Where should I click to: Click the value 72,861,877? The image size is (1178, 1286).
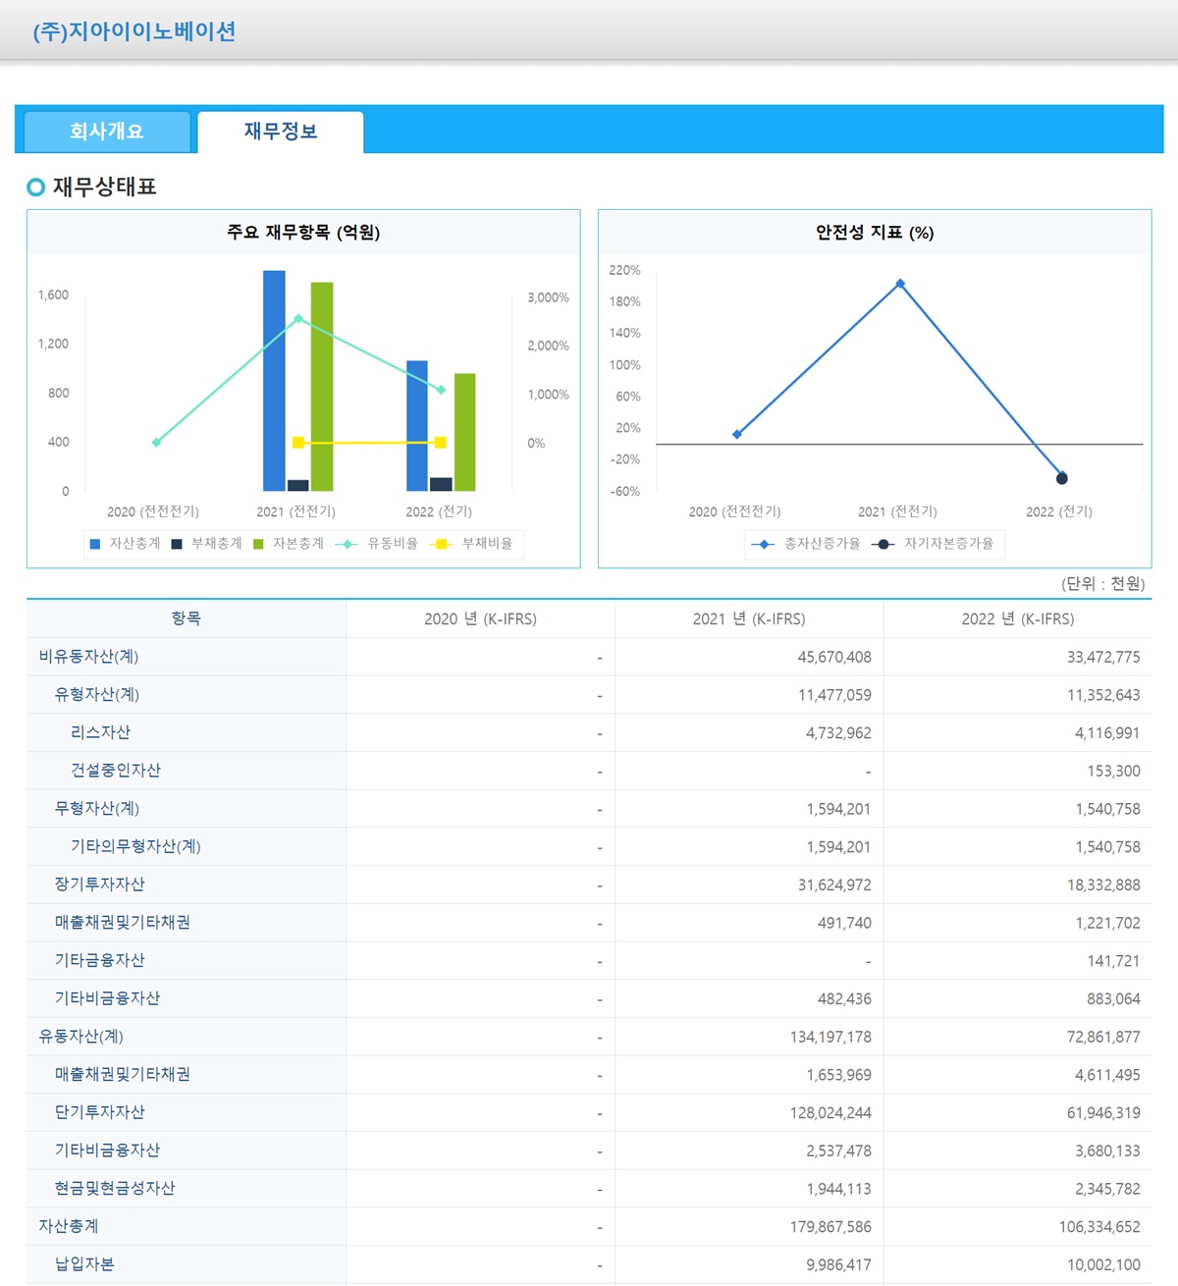click(x=1103, y=1037)
